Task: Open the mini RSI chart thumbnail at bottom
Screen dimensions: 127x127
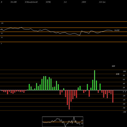Action: 63,122
